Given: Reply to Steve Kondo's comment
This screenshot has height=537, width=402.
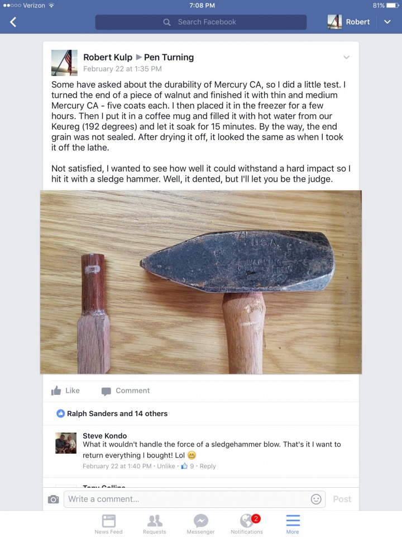Looking at the screenshot, I should pyautogui.click(x=208, y=466).
